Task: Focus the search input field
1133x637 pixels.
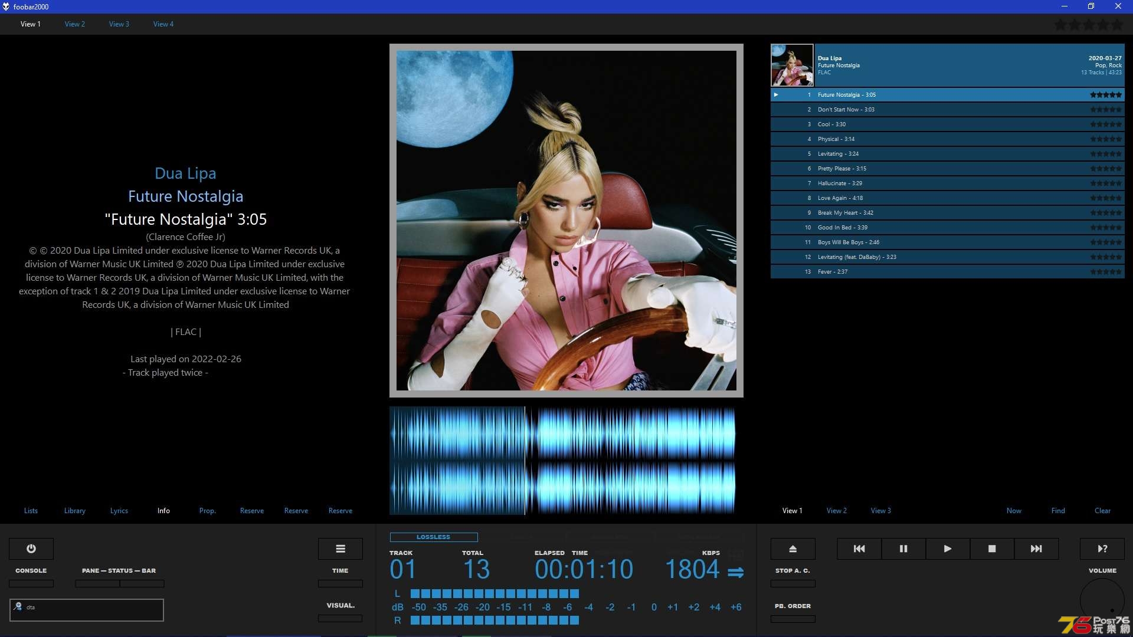Action: tap(87, 610)
